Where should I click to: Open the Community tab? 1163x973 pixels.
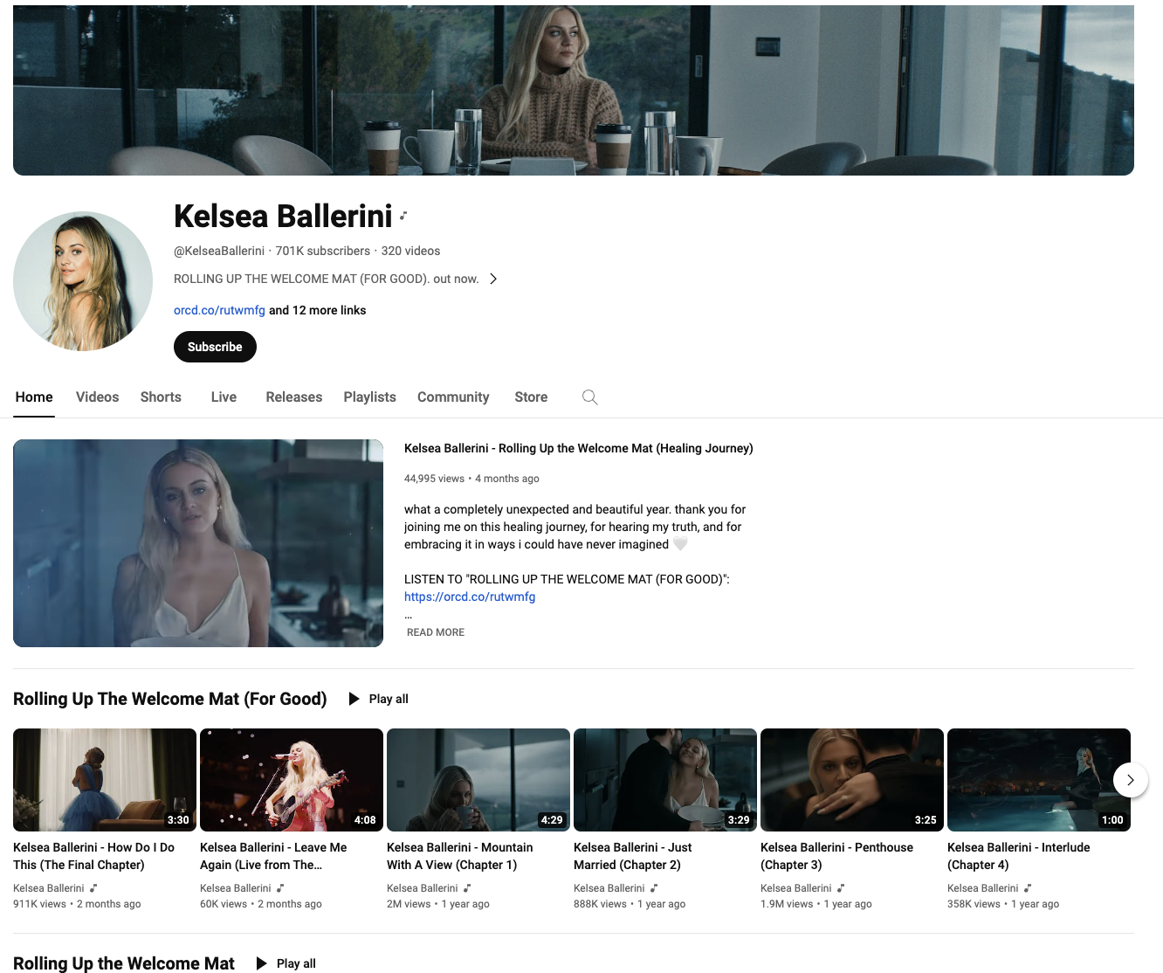tap(453, 397)
